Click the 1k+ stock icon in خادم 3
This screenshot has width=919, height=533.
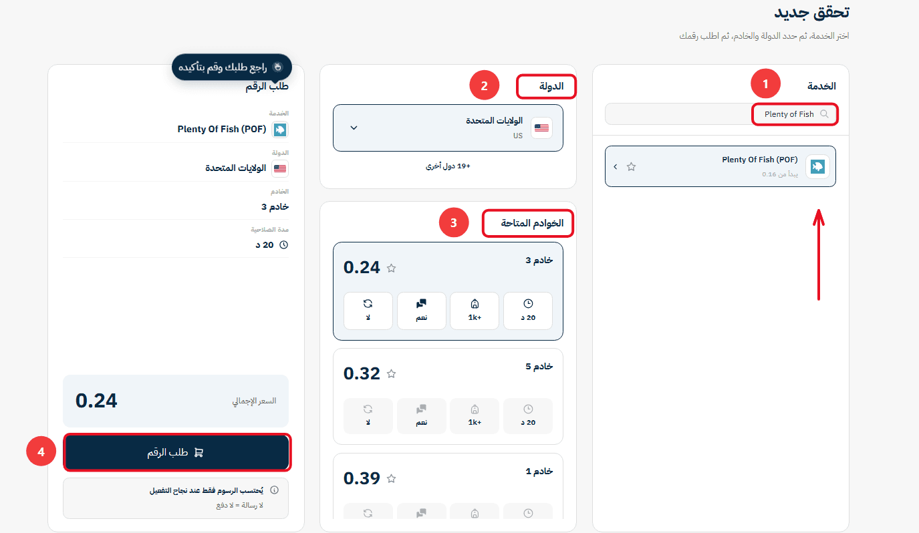[475, 303]
